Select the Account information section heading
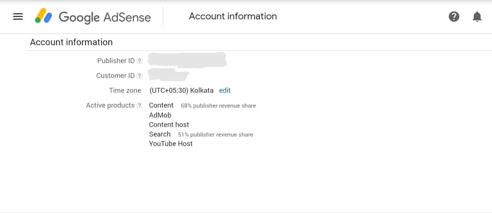The height and width of the screenshot is (213, 492). point(71,42)
